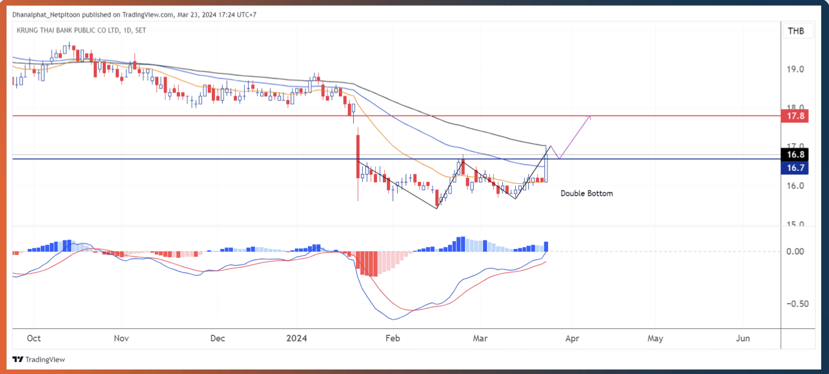Click the 2024 label on time axis
The height and width of the screenshot is (374, 829).
coord(297,339)
